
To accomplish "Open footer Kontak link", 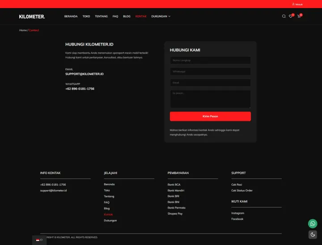I will pyautogui.click(x=108, y=215).
